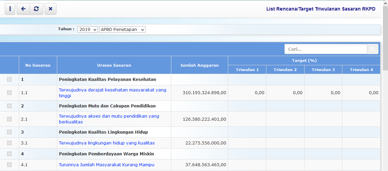Click the X close toolbar button
This screenshot has height=171, width=388.
(x=50, y=9)
